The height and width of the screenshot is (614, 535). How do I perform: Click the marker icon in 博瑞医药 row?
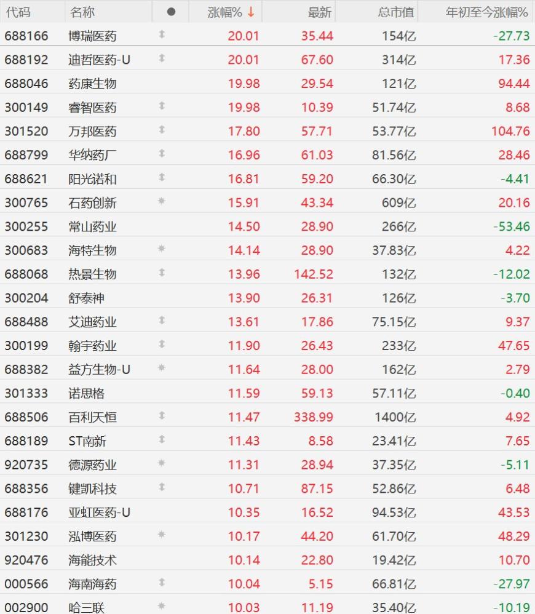(x=162, y=34)
